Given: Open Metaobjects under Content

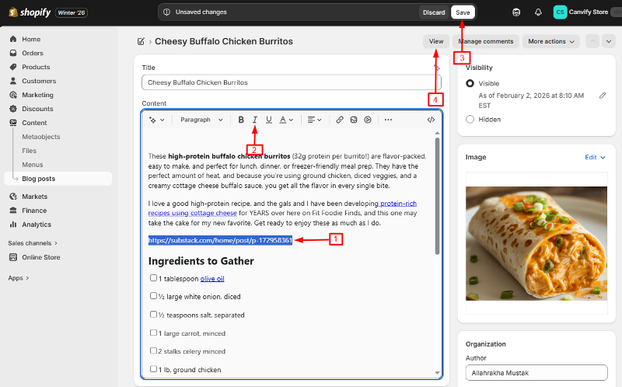Looking at the screenshot, I should (x=41, y=137).
